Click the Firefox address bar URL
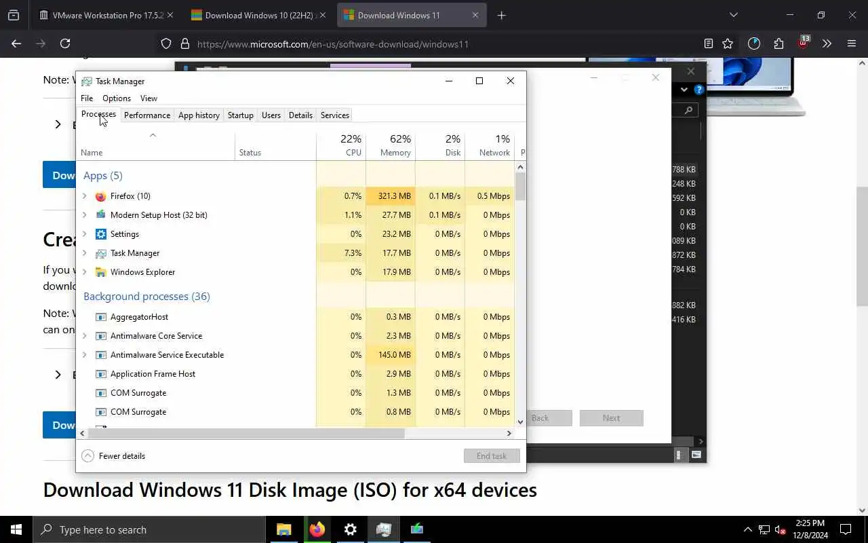The width and height of the screenshot is (868, 543). [332, 44]
